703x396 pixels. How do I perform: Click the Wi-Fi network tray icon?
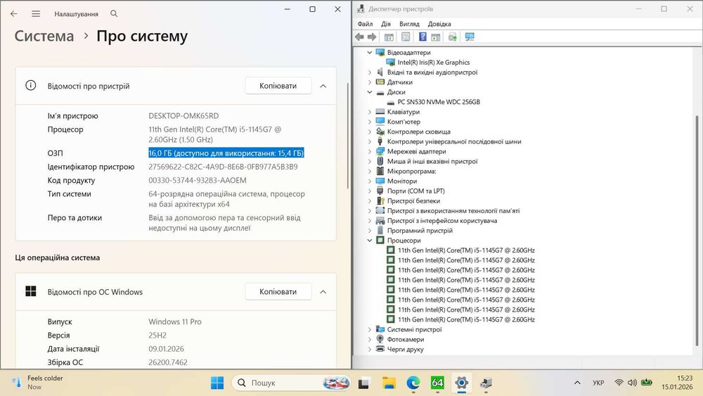619,383
